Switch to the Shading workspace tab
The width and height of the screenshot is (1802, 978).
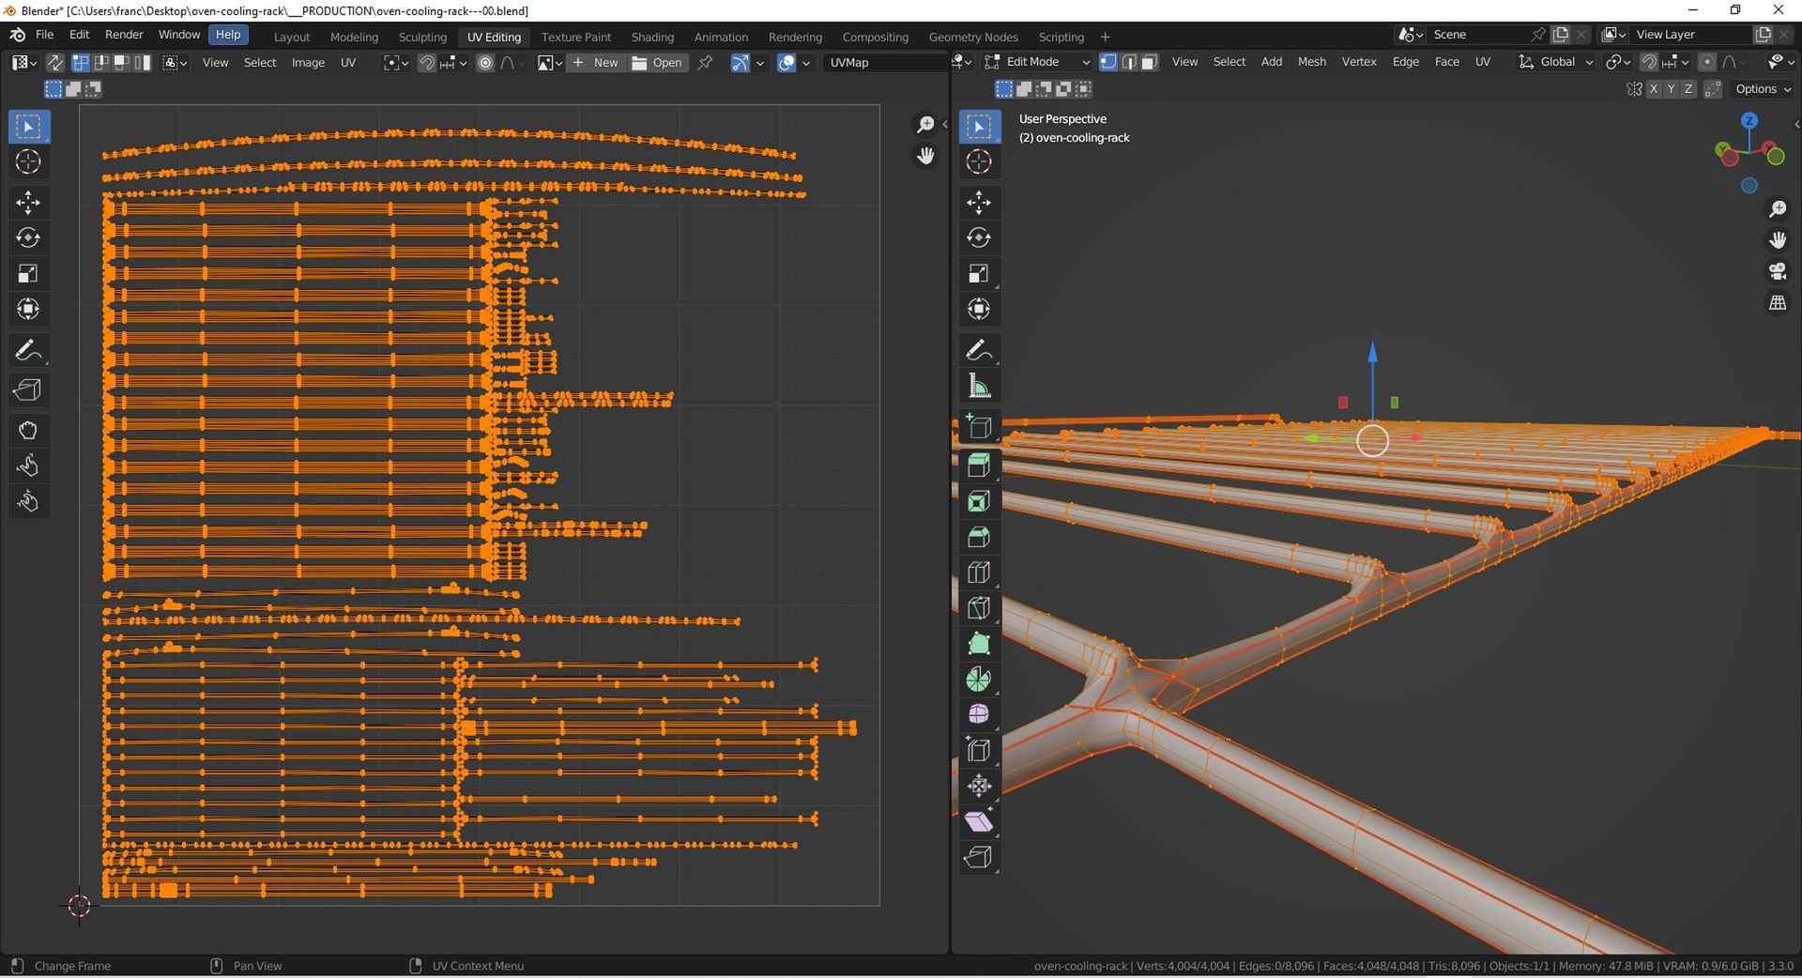(x=651, y=37)
